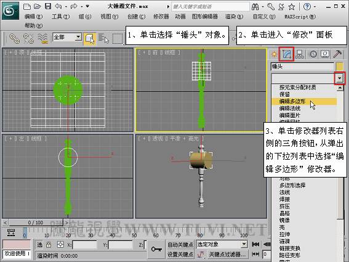349x262 pixels.
Task: Open the 修改器 menu
Action: pos(161,17)
